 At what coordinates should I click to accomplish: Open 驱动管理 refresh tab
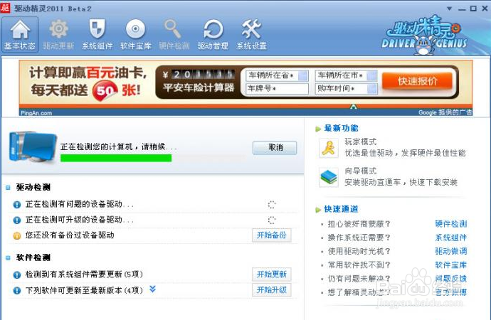213,35
